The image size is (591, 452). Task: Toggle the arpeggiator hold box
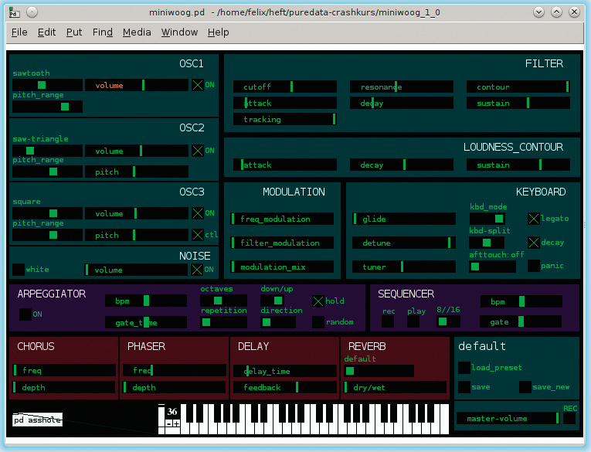318,301
